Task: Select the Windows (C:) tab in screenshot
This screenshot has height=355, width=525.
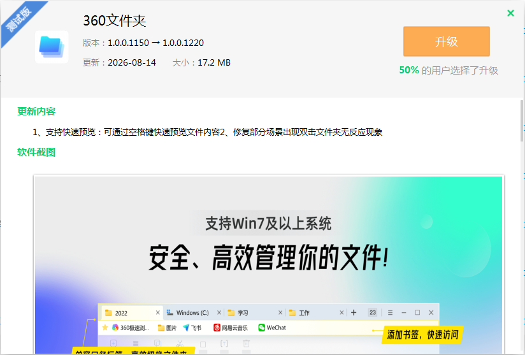Action: click(x=192, y=313)
